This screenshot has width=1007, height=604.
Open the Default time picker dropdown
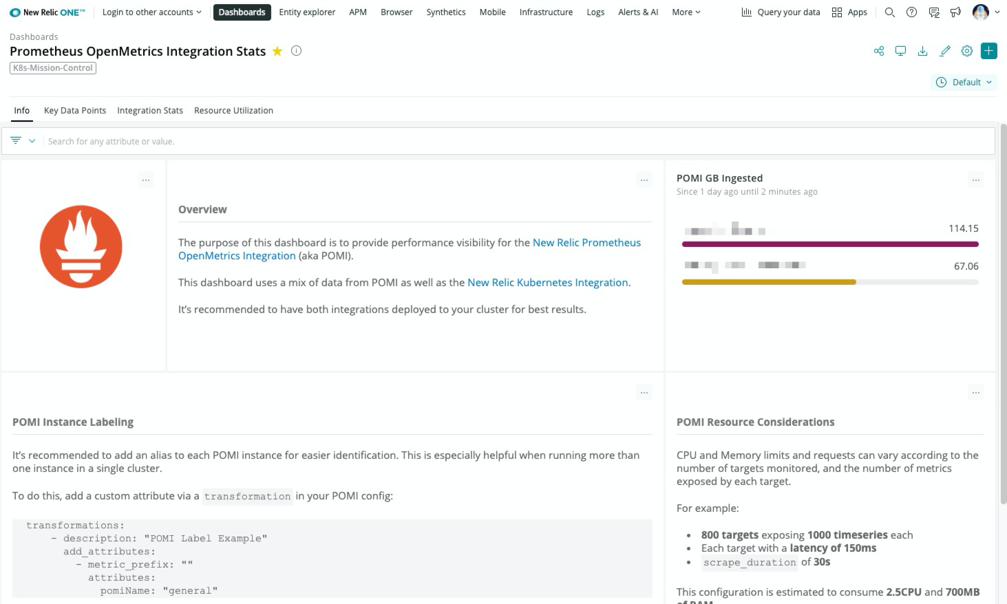coord(964,82)
